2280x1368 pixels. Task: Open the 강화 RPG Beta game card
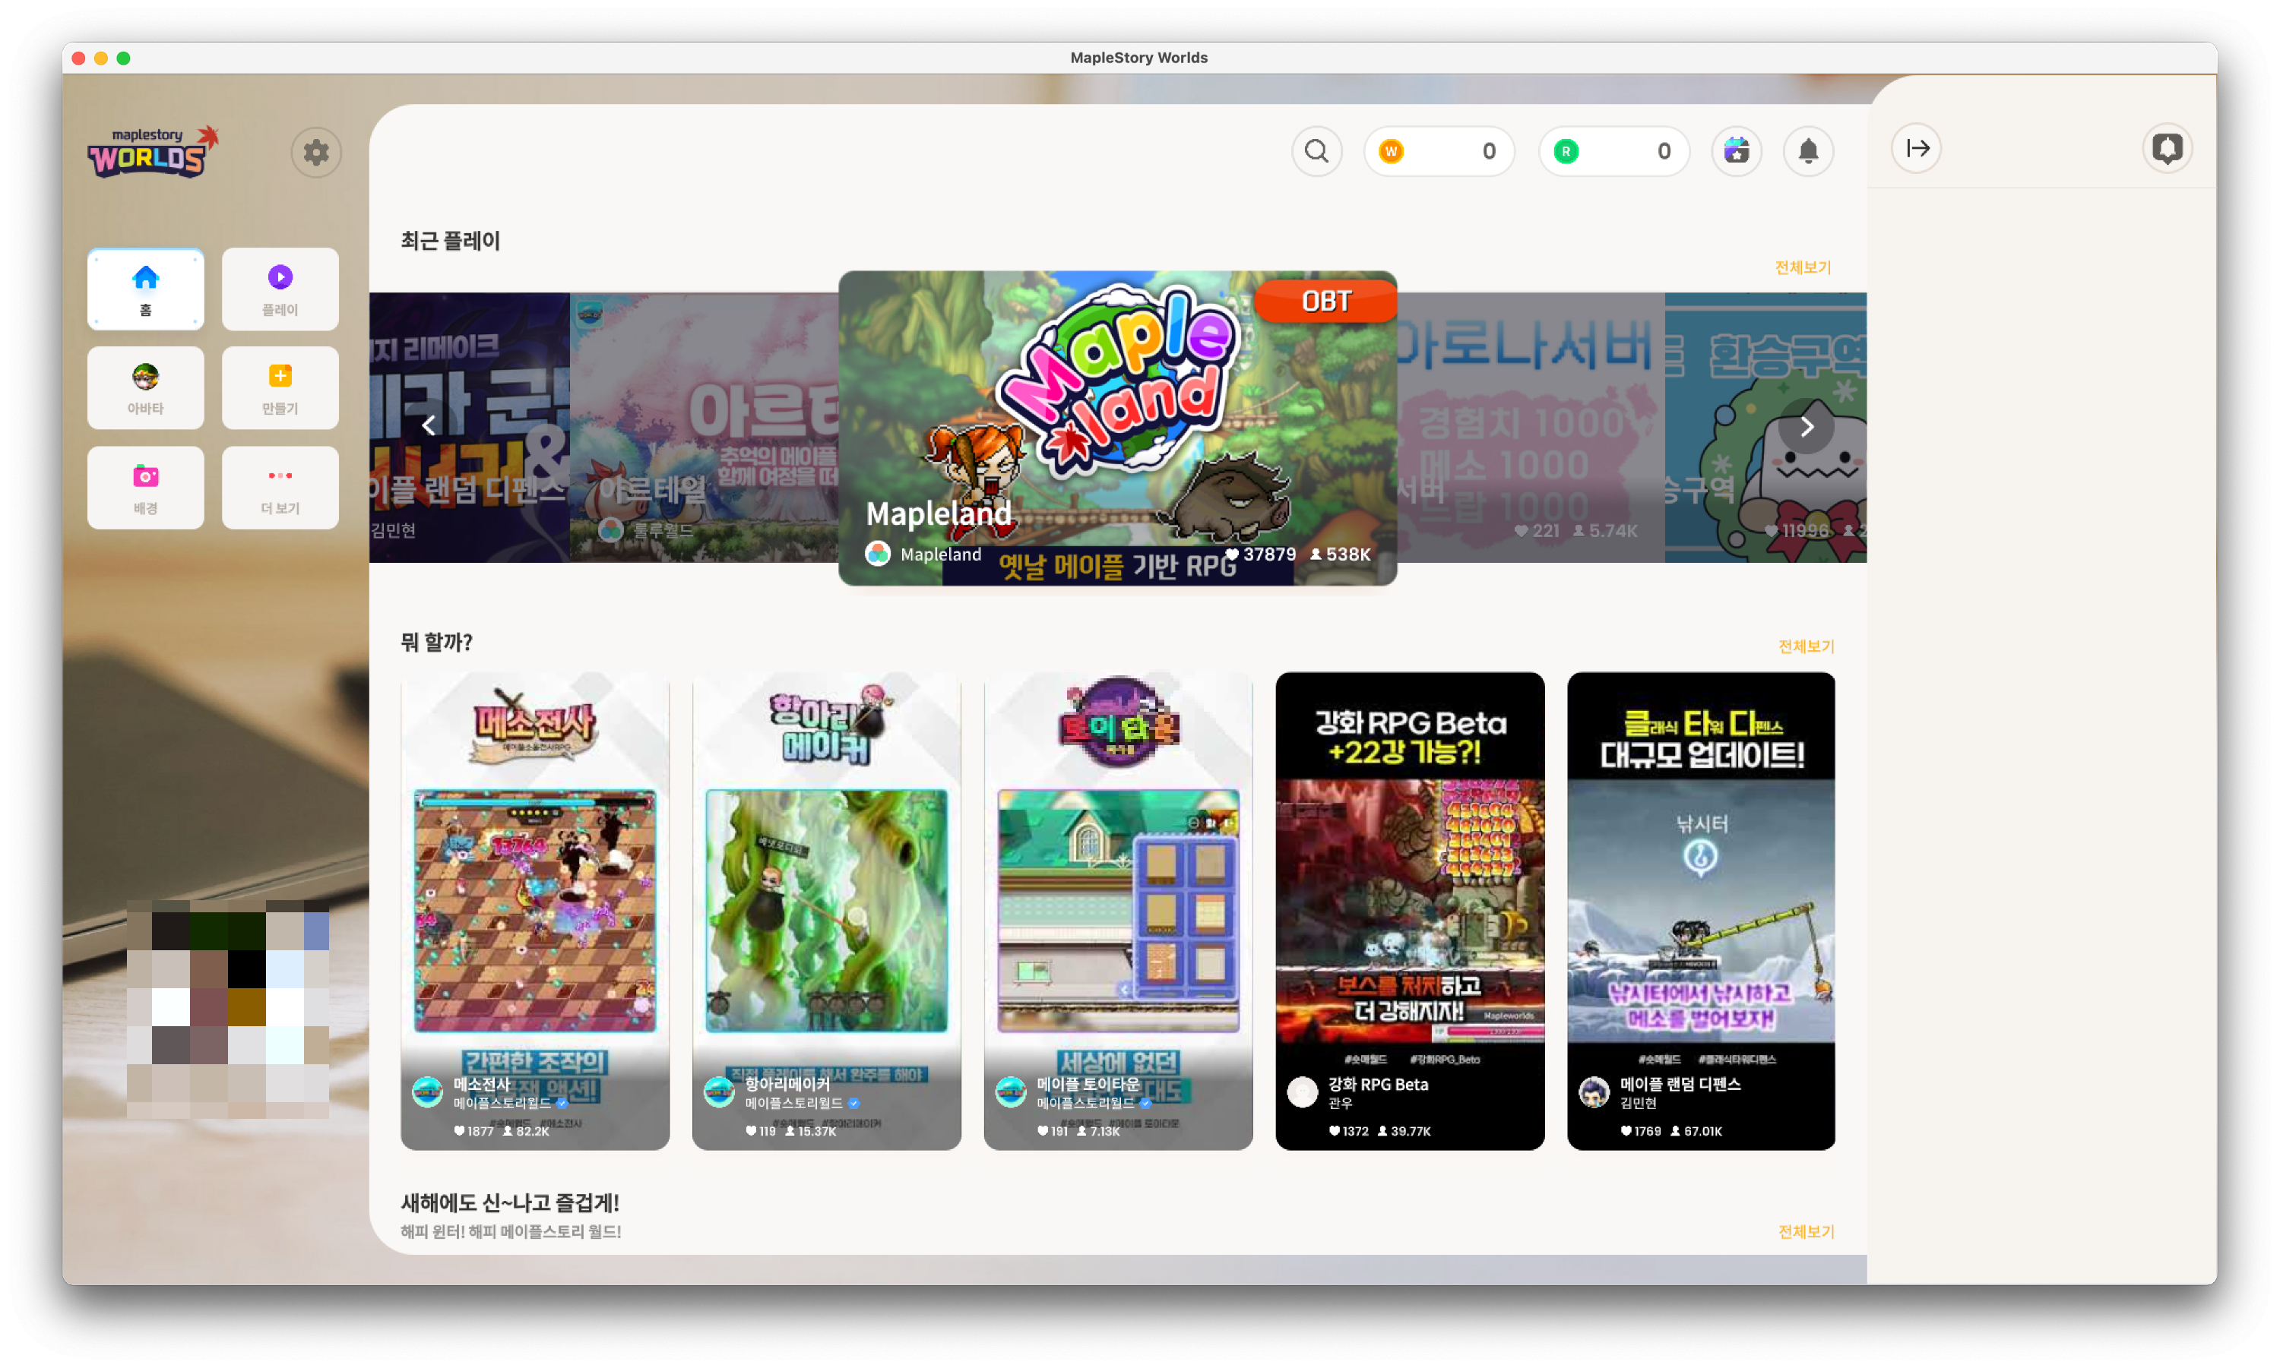1409,911
